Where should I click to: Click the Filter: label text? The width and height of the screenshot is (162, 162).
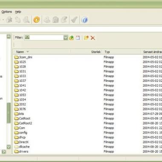(x=19, y=38)
